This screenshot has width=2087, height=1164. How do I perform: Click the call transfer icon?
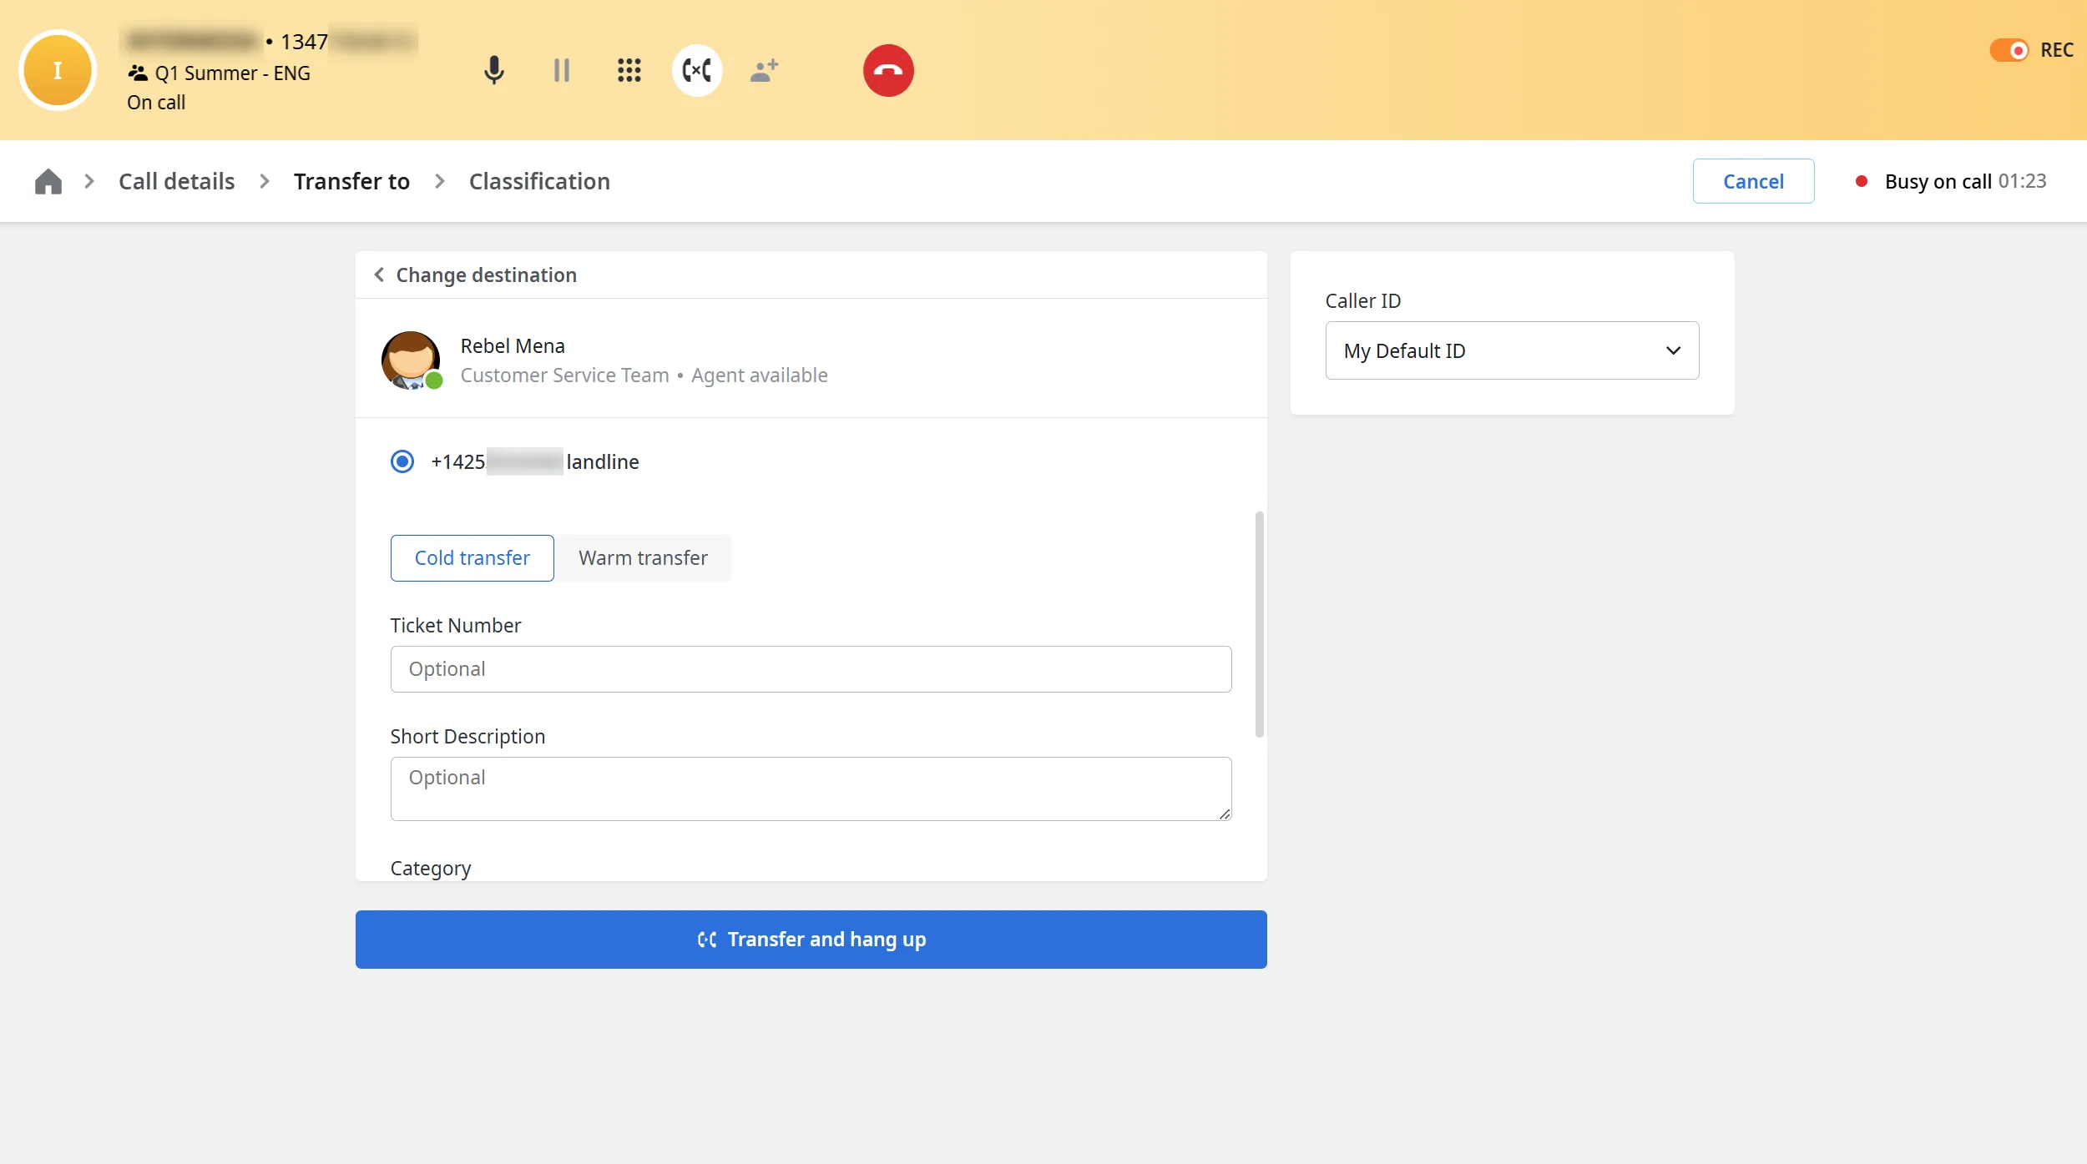pos(697,71)
